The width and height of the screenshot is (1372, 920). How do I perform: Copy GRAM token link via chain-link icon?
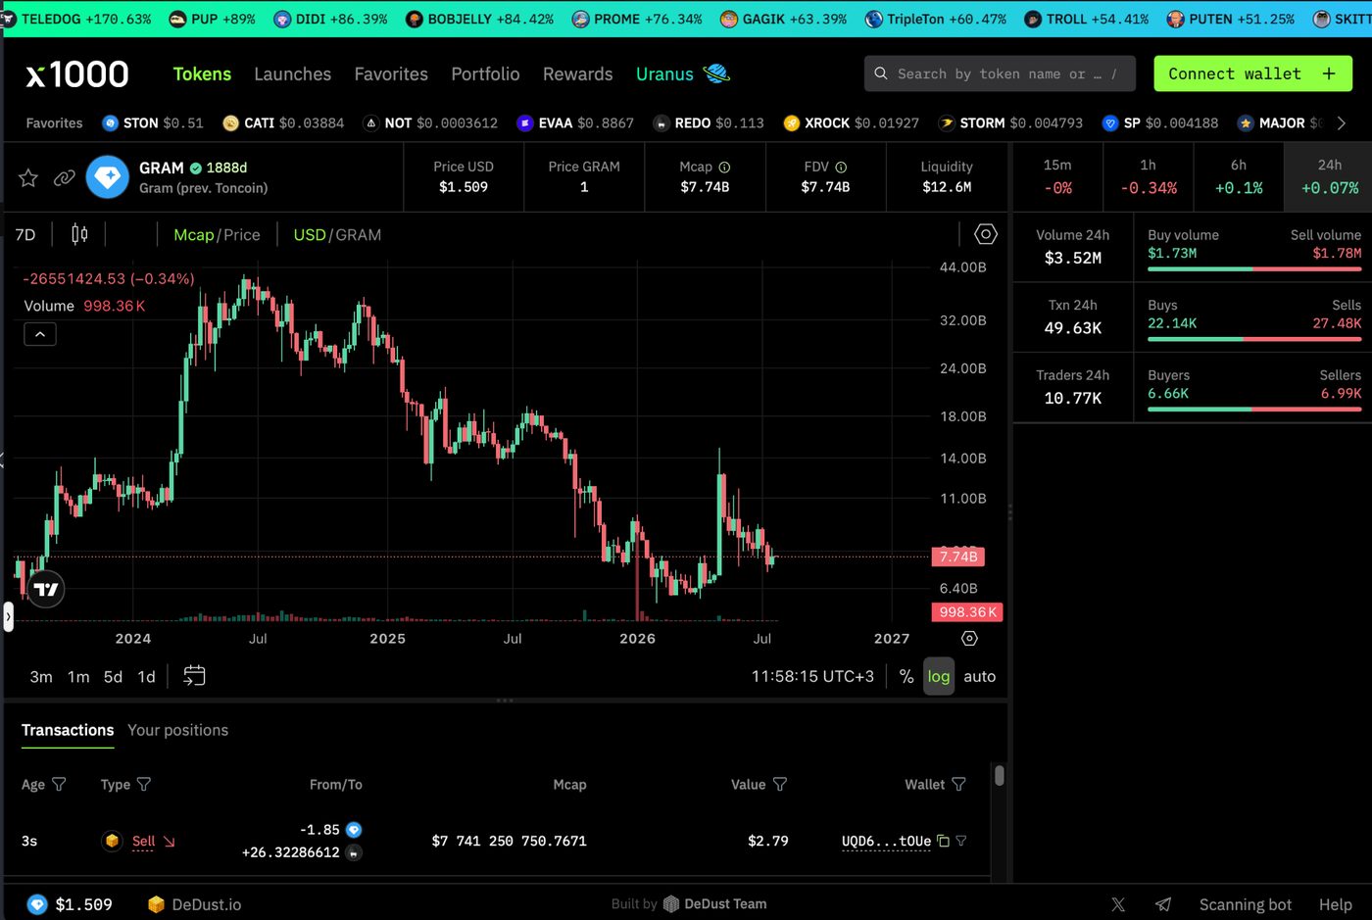point(65,177)
